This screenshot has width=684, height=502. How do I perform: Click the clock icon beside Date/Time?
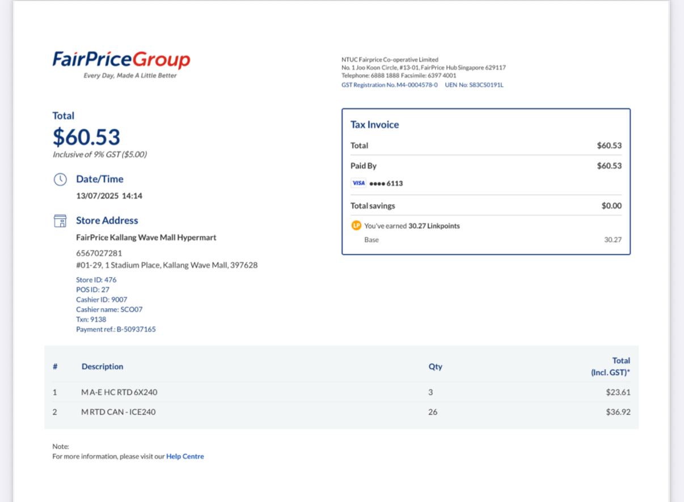[x=60, y=180]
